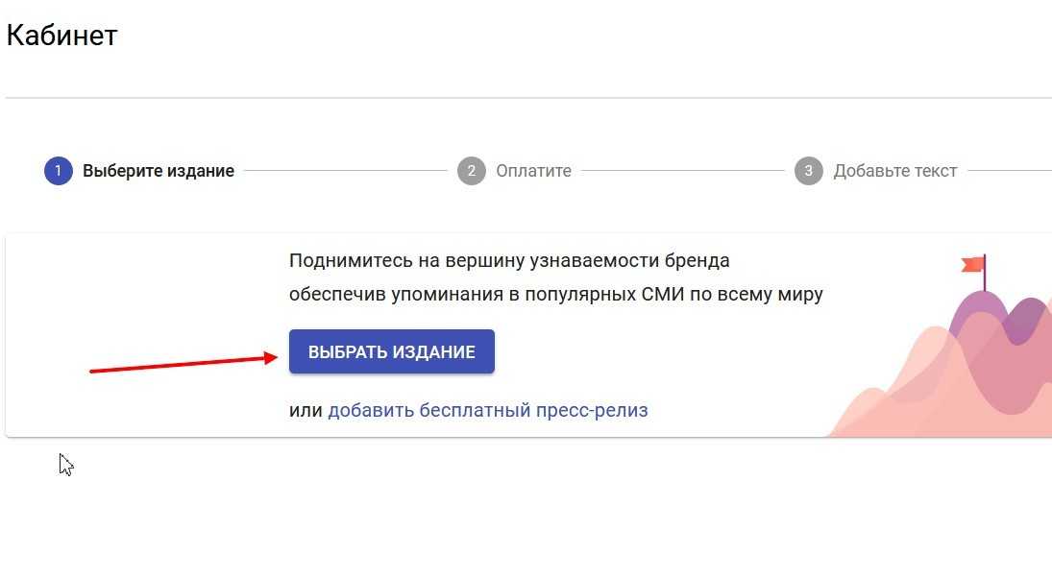Click the step 2 circle icon
Viewport: 1052px width, 578px height.
pos(471,171)
